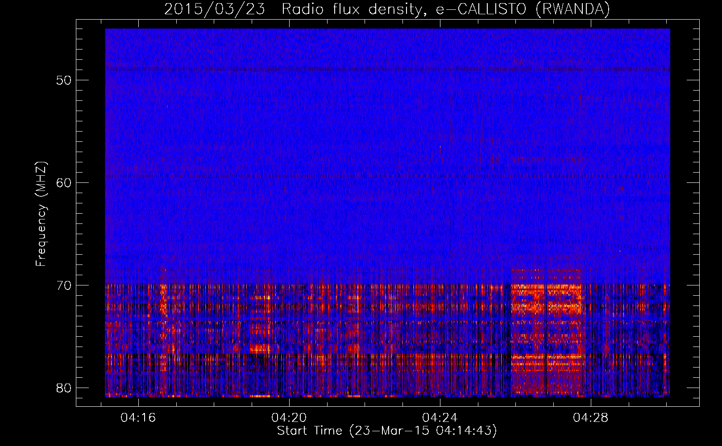Select the 'Frequency (MHZ)' axis label

coord(41,214)
